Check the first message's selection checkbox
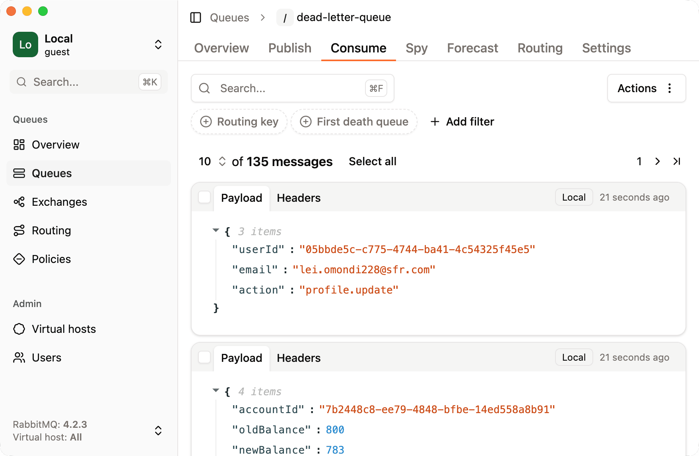The height and width of the screenshot is (456, 699). [x=204, y=197]
